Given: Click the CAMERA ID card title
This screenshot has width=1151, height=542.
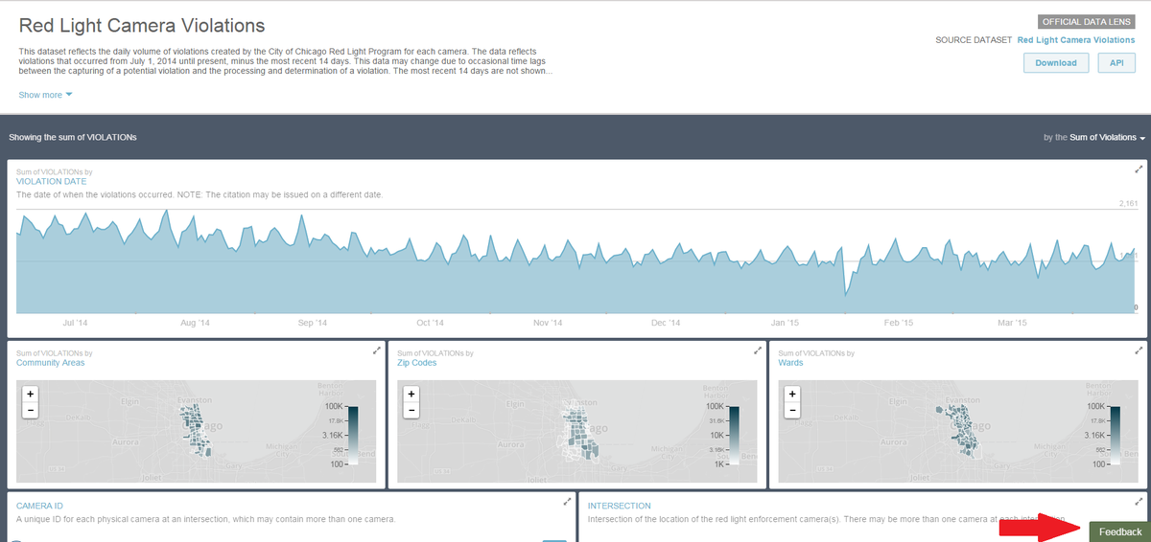Looking at the screenshot, I should click(40, 505).
